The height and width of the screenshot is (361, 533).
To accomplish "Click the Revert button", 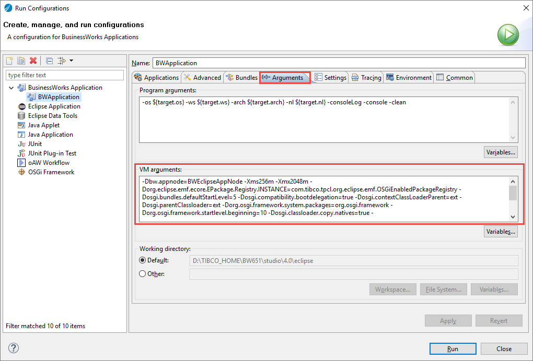I will tap(499, 321).
